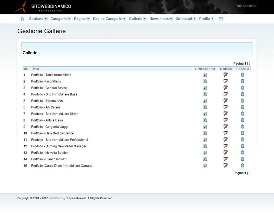The height and width of the screenshot is (214, 274).
Task: Edit Portfolio - Antola Casa gallery
Action: pyautogui.click(x=226, y=120)
